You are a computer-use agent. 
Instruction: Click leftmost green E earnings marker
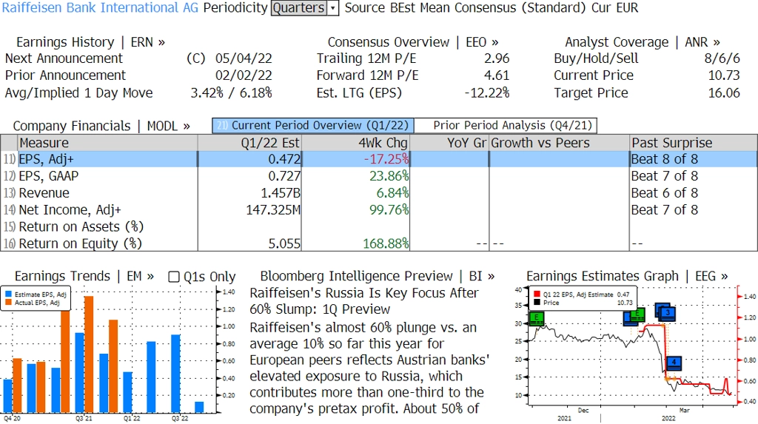[537, 318]
